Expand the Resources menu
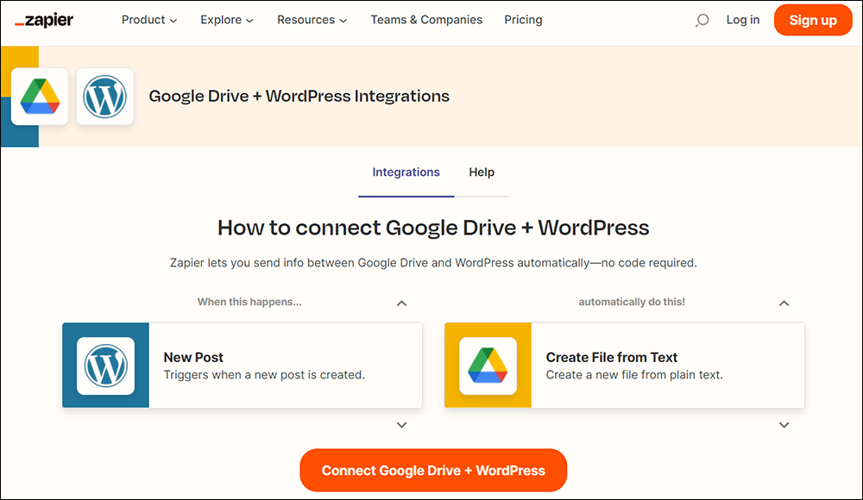The image size is (863, 500). coord(312,20)
